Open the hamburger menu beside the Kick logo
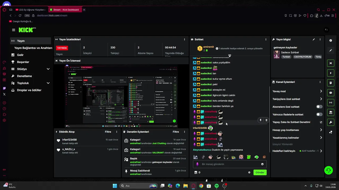This screenshot has height=190, width=339. tap(14, 30)
